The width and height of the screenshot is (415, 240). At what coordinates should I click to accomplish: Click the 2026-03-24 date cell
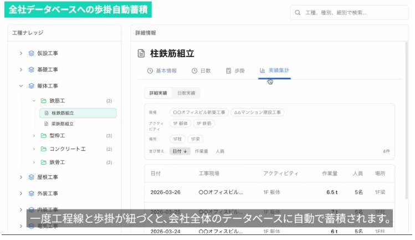[166, 231]
